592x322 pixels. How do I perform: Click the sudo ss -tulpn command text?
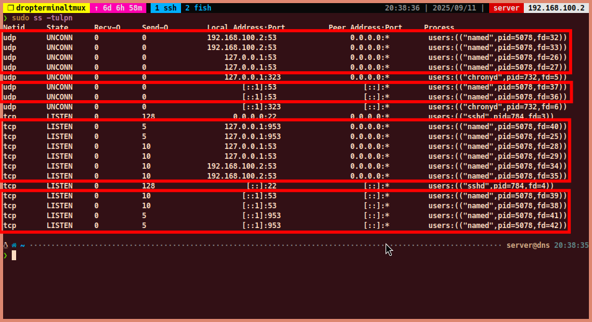pyautogui.click(x=42, y=18)
